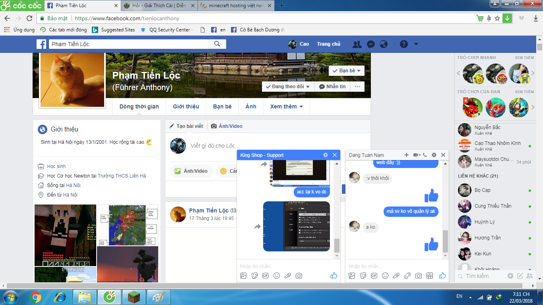Screen dimensions: 543x305
Task: Reload the current page
Action: [29, 18]
